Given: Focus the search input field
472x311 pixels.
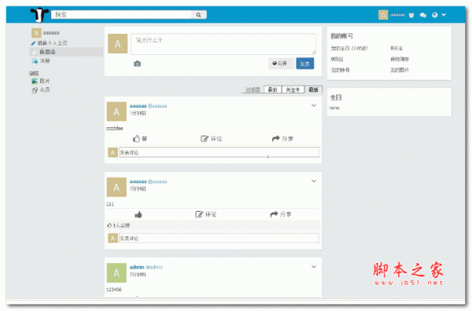Looking at the screenshot, I should click(x=121, y=15).
